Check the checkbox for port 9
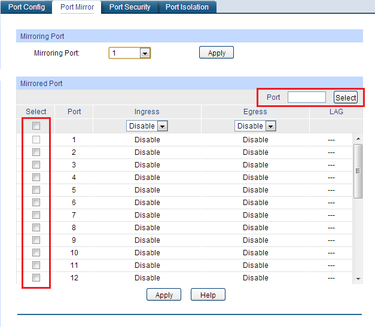 click(36, 240)
